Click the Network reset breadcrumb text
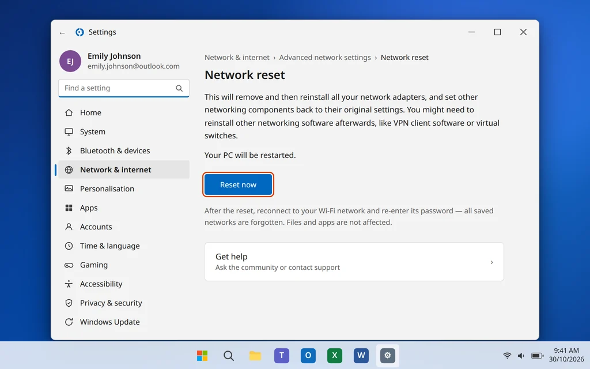Screen dimensions: 590x369 tap(404, 58)
